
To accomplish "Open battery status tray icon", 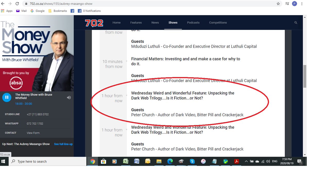I will pos(252,161).
